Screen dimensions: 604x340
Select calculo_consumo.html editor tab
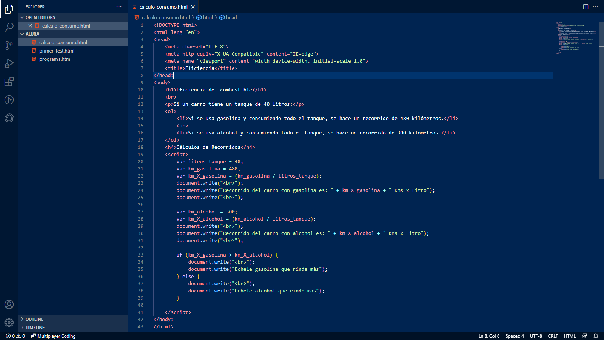[163, 7]
